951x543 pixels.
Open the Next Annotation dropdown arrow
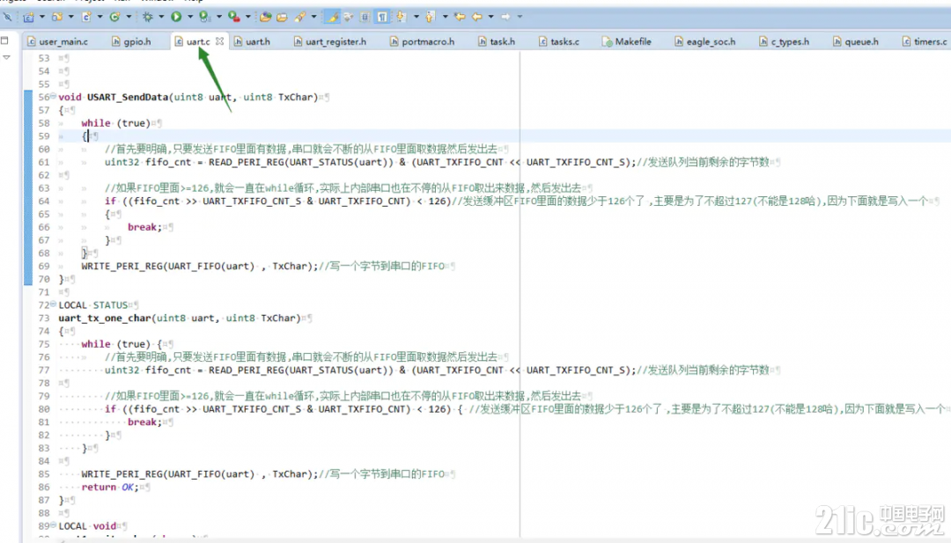tap(416, 17)
